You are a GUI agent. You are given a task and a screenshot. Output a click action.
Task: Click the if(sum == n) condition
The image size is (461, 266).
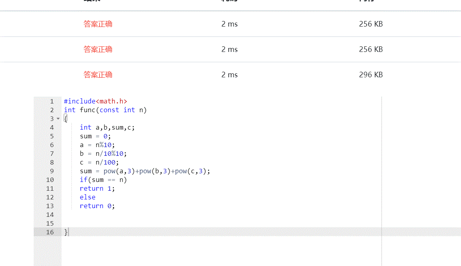tap(103, 180)
